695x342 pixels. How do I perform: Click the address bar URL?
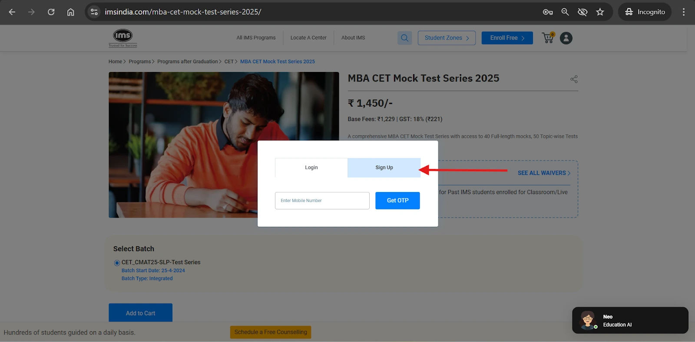click(x=183, y=12)
